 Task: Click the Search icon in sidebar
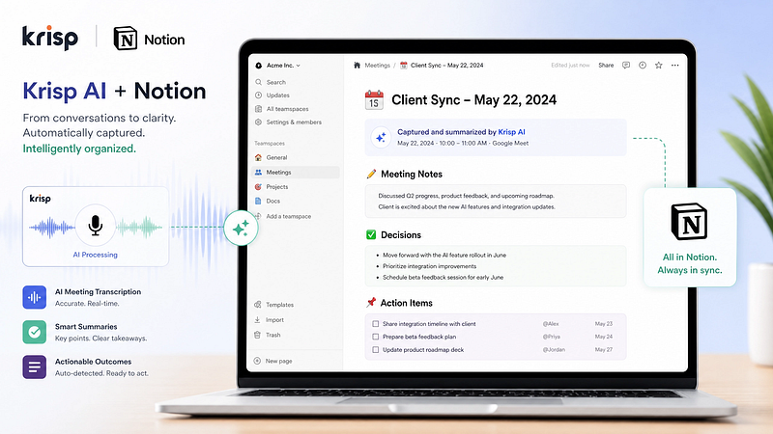[x=258, y=82]
